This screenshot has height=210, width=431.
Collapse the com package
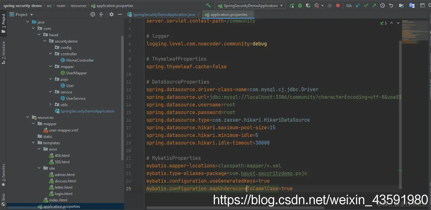33,28
